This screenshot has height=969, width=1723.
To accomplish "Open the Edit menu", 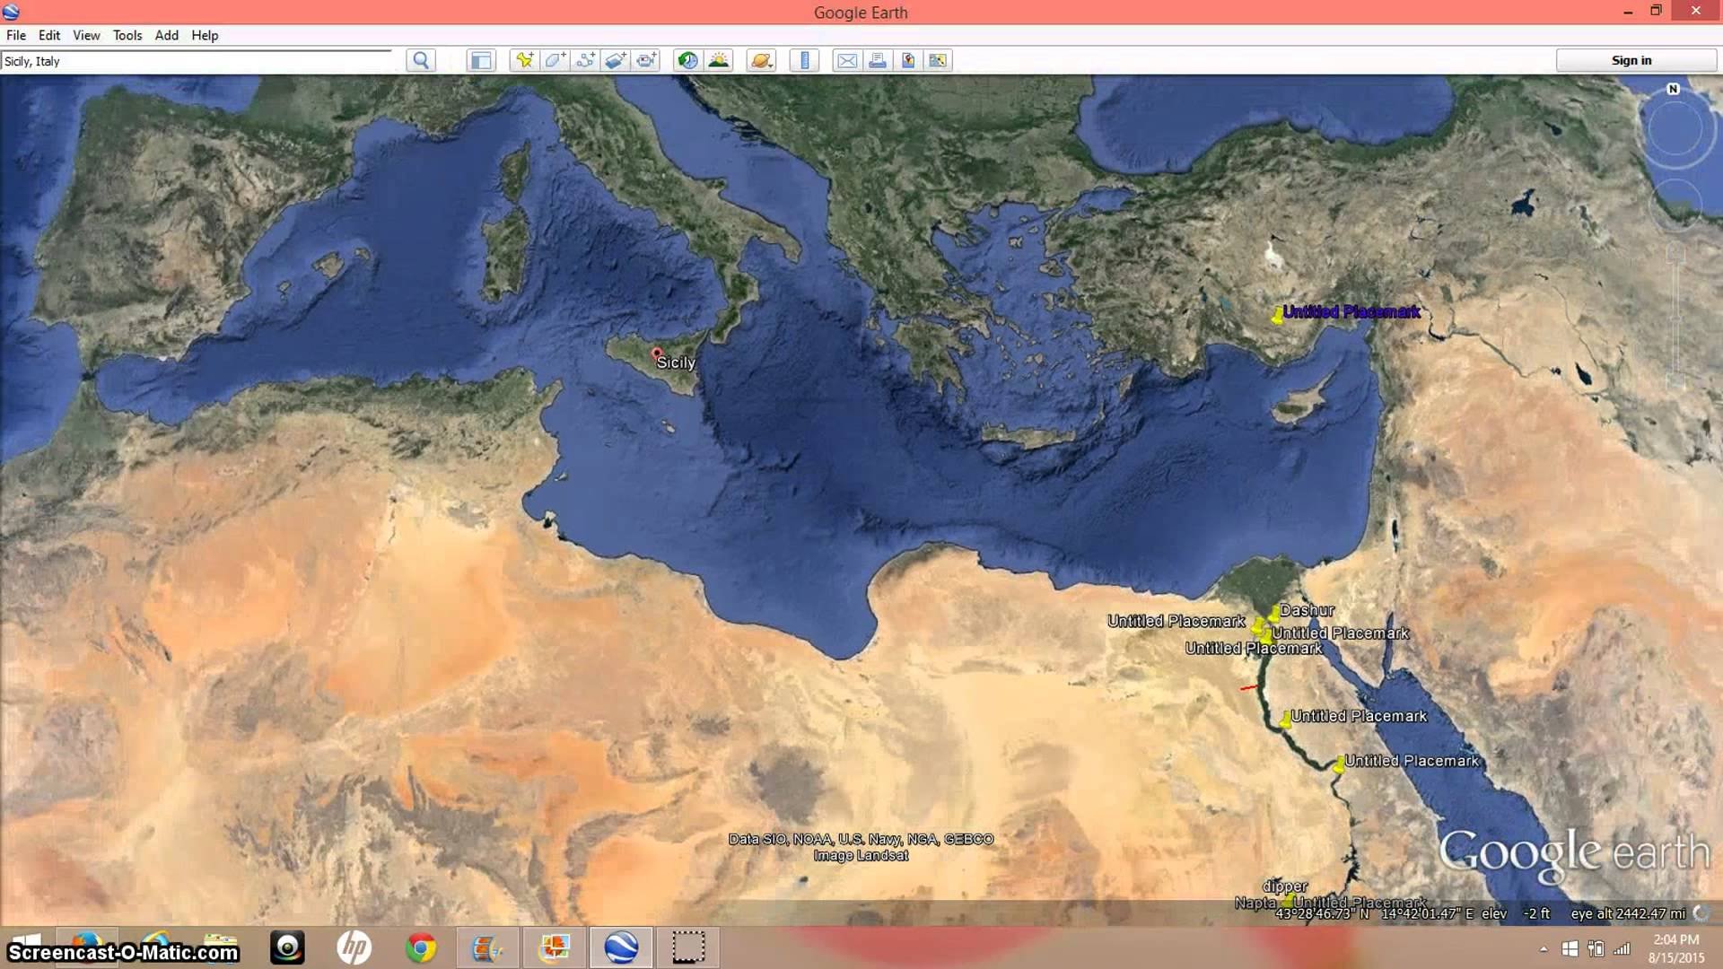I will [x=49, y=35].
